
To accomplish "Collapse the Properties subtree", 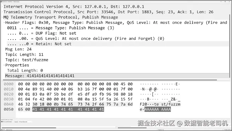I will tap(4, 65).
